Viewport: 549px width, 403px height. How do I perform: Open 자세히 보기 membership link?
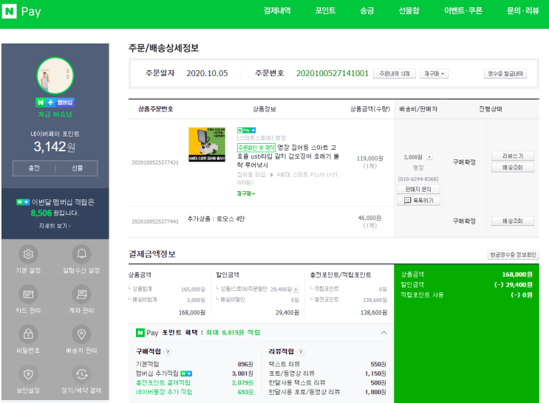point(55,226)
